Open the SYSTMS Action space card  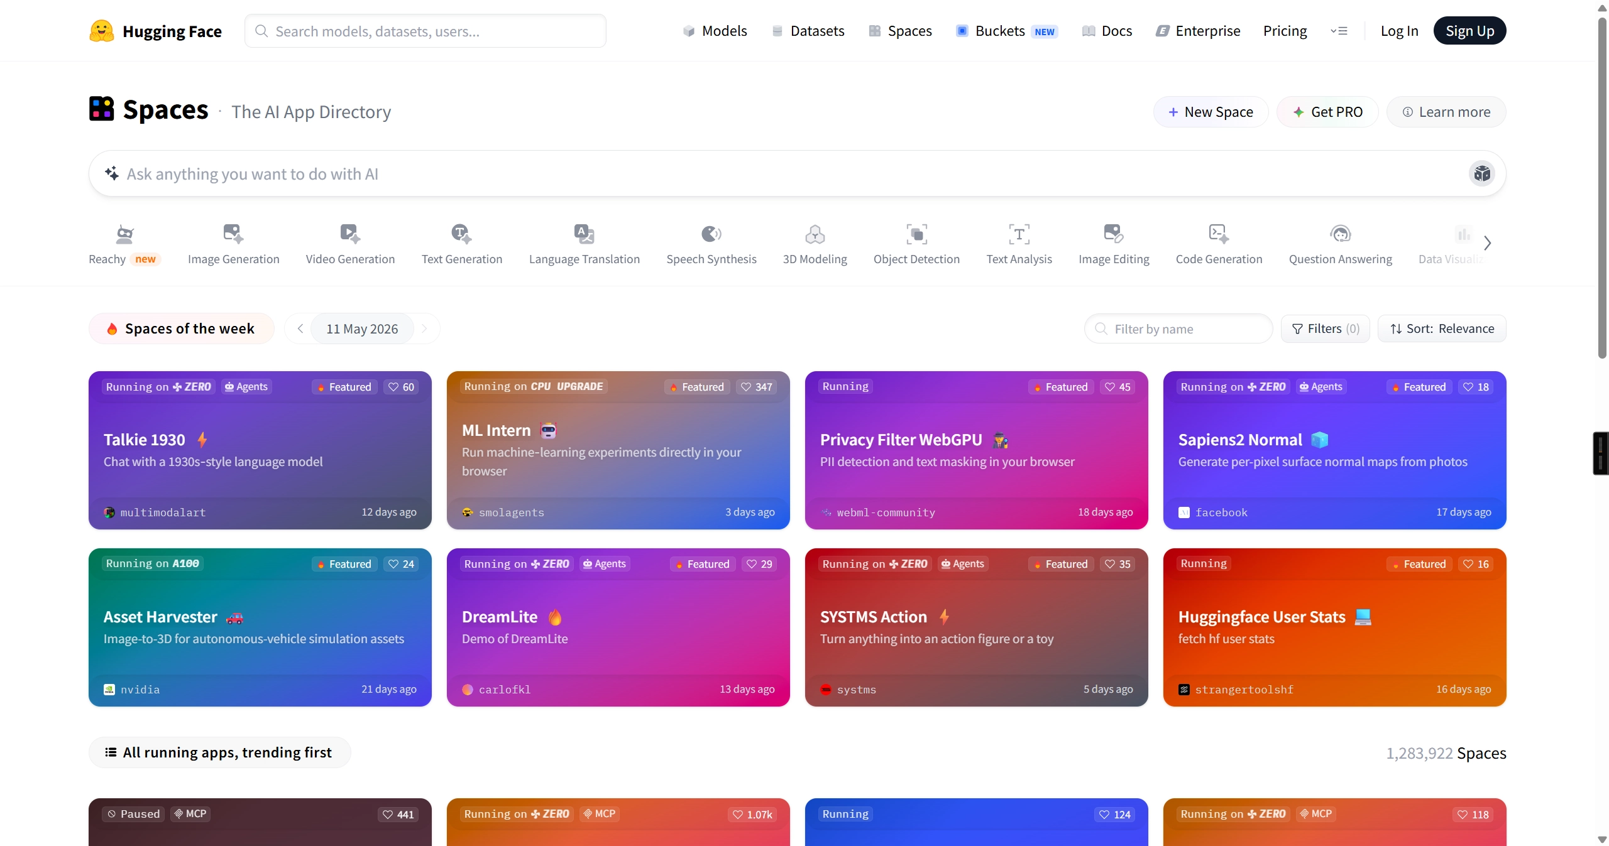pos(977,627)
